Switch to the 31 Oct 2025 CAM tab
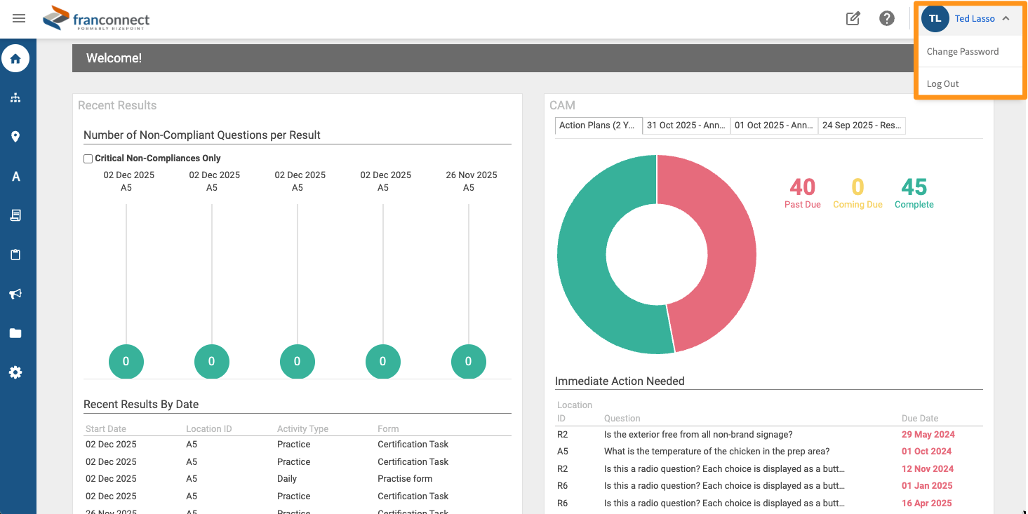This screenshot has width=1028, height=514. click(686, 126)
